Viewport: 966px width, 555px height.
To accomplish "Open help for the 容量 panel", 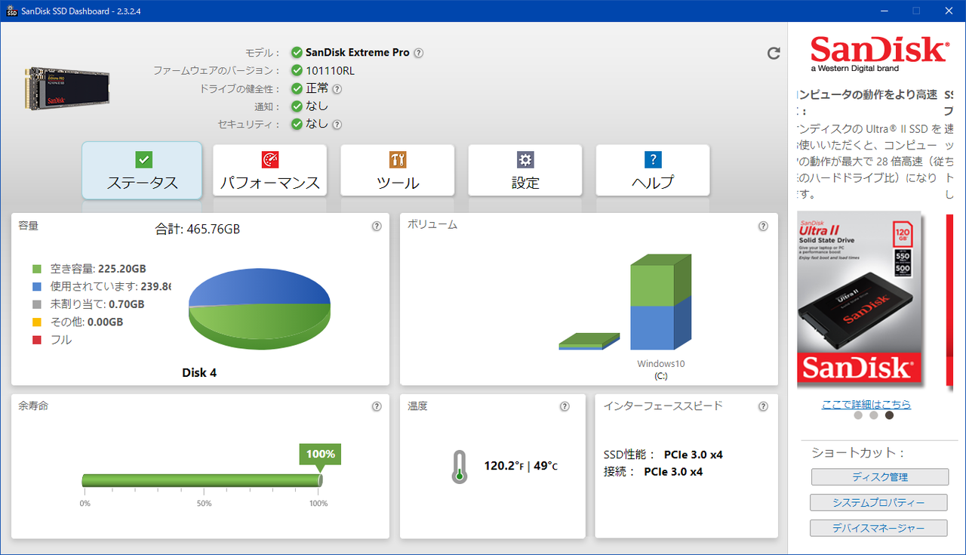I will click(377, 226).
